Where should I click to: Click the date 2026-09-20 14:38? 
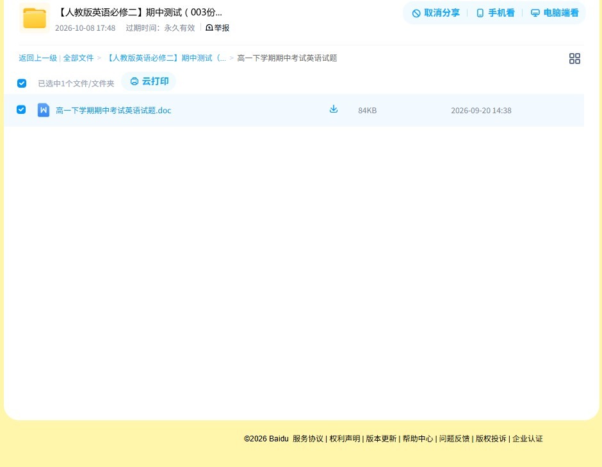pyautogui.click(x=481, y=111)
